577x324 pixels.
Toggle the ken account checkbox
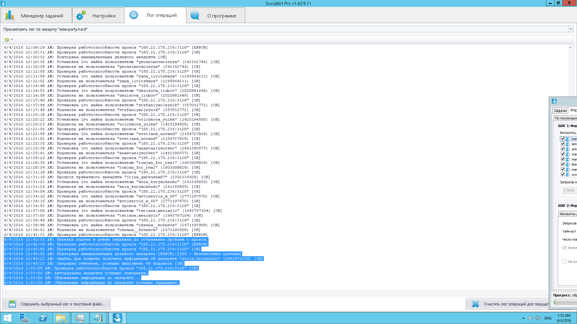(x=563, y=144)
